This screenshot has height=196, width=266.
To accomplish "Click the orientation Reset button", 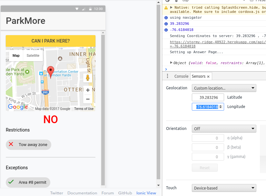I will (x=205, y=168).
